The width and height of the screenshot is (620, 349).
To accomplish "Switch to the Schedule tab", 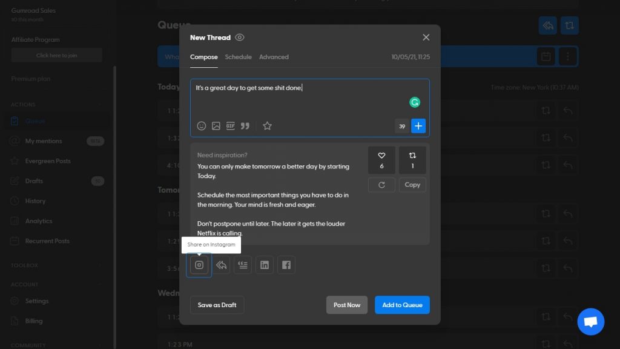I will coord(238,57).
